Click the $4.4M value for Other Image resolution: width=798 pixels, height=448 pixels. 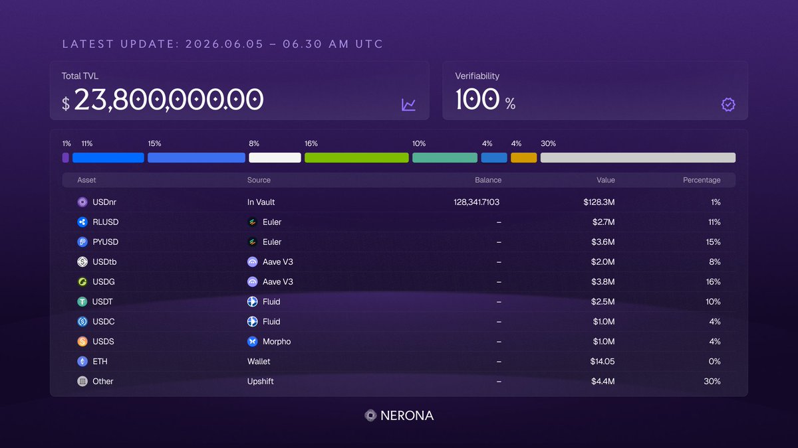pyautogui.click(x=603, y=381)
